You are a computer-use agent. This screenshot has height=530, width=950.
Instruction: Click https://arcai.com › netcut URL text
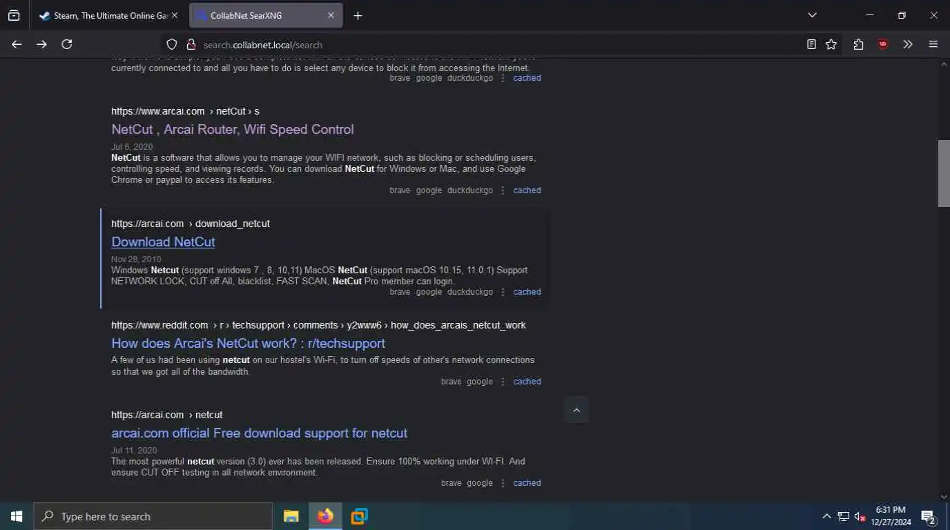click(x=167, y=415)
